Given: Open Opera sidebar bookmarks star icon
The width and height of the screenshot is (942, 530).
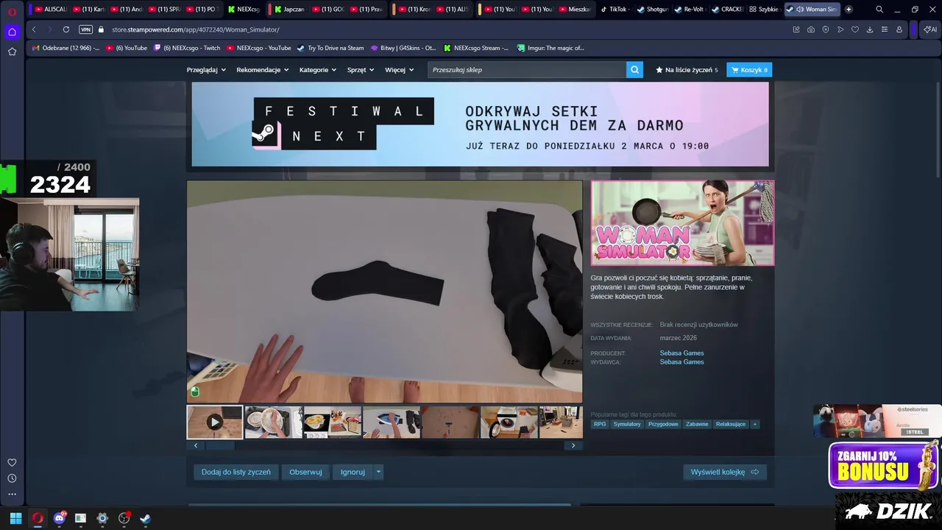Looking at the screenshot, I should (12, 52).
